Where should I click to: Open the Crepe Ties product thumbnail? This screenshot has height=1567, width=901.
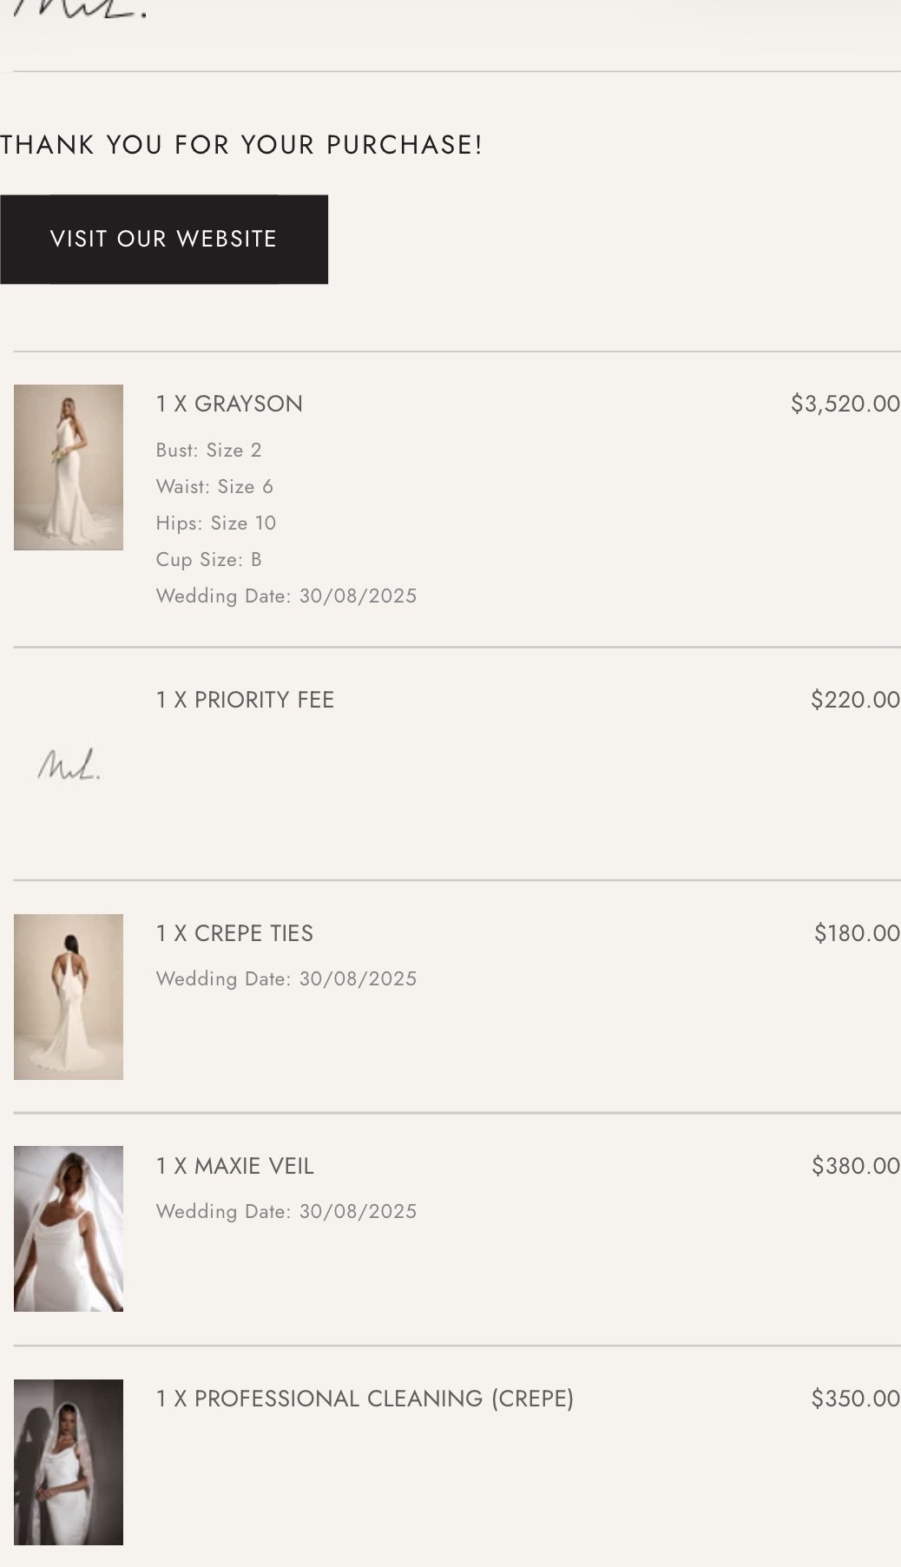click(x=69, y=997)
